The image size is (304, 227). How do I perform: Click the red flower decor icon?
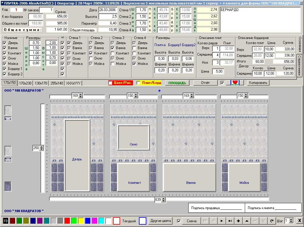coord(235,83)
